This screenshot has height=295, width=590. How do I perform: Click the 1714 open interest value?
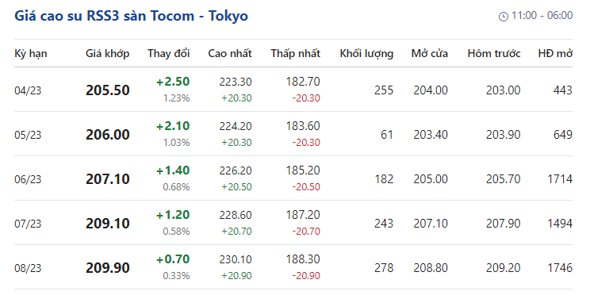[560, 179]
